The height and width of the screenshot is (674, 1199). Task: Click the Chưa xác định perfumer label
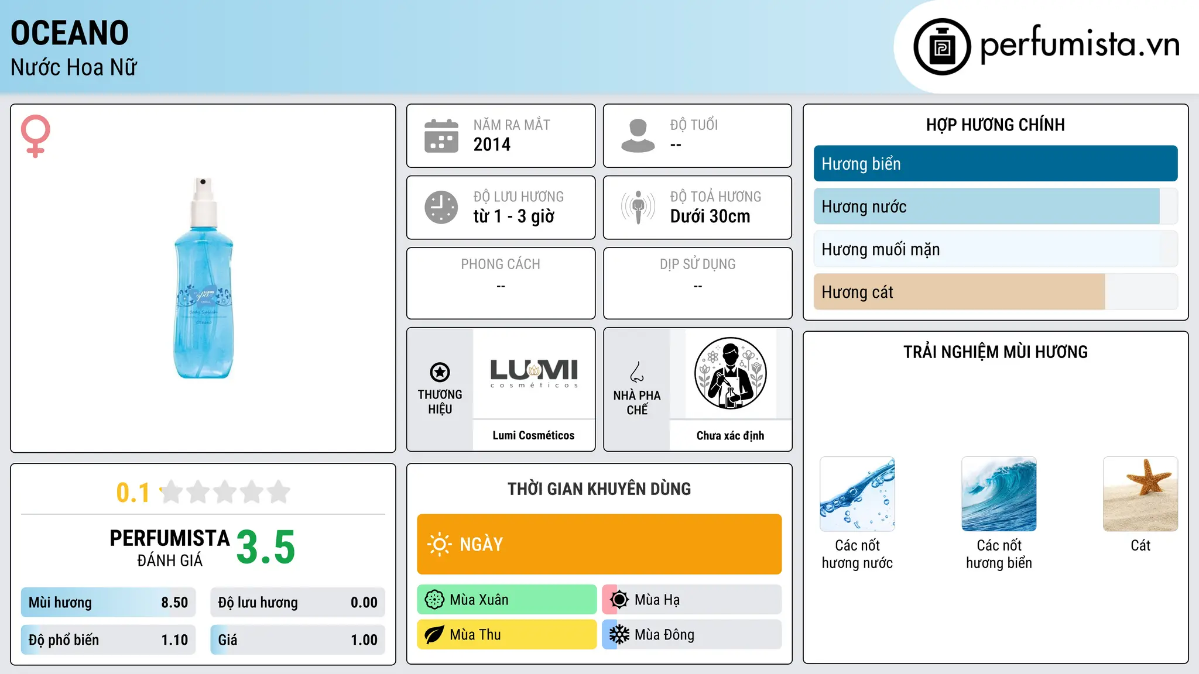click(731, 435)
